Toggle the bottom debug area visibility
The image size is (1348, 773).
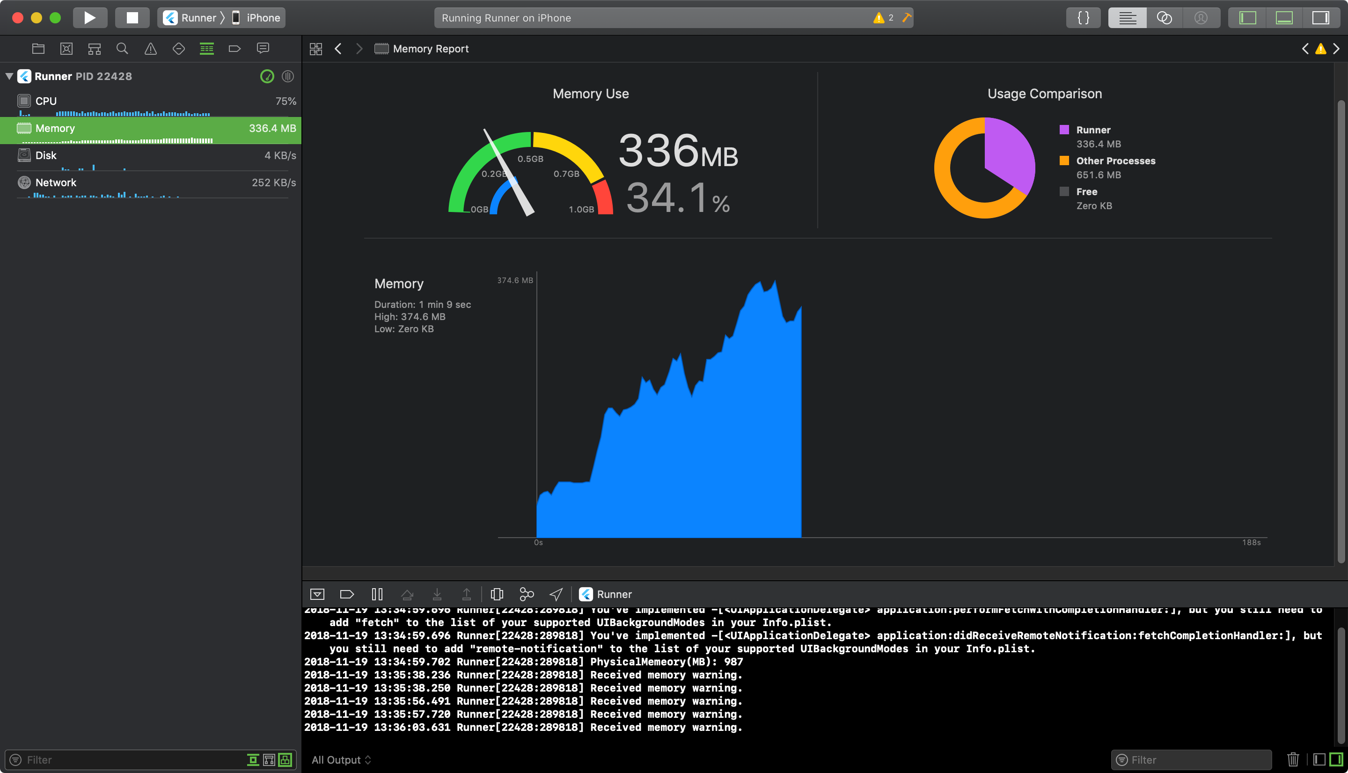[x=1284, y=17]
